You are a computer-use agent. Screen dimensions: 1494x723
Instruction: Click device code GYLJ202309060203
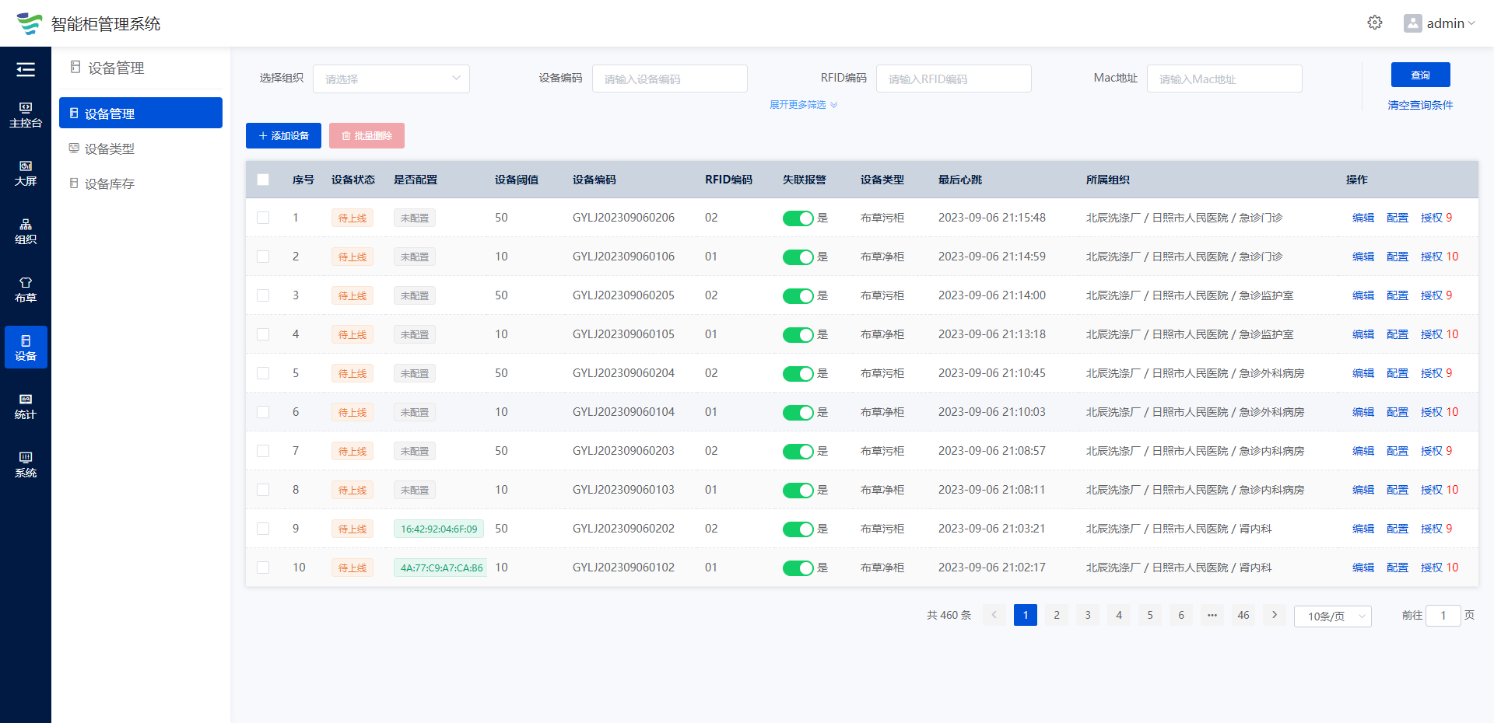[623, 451]
